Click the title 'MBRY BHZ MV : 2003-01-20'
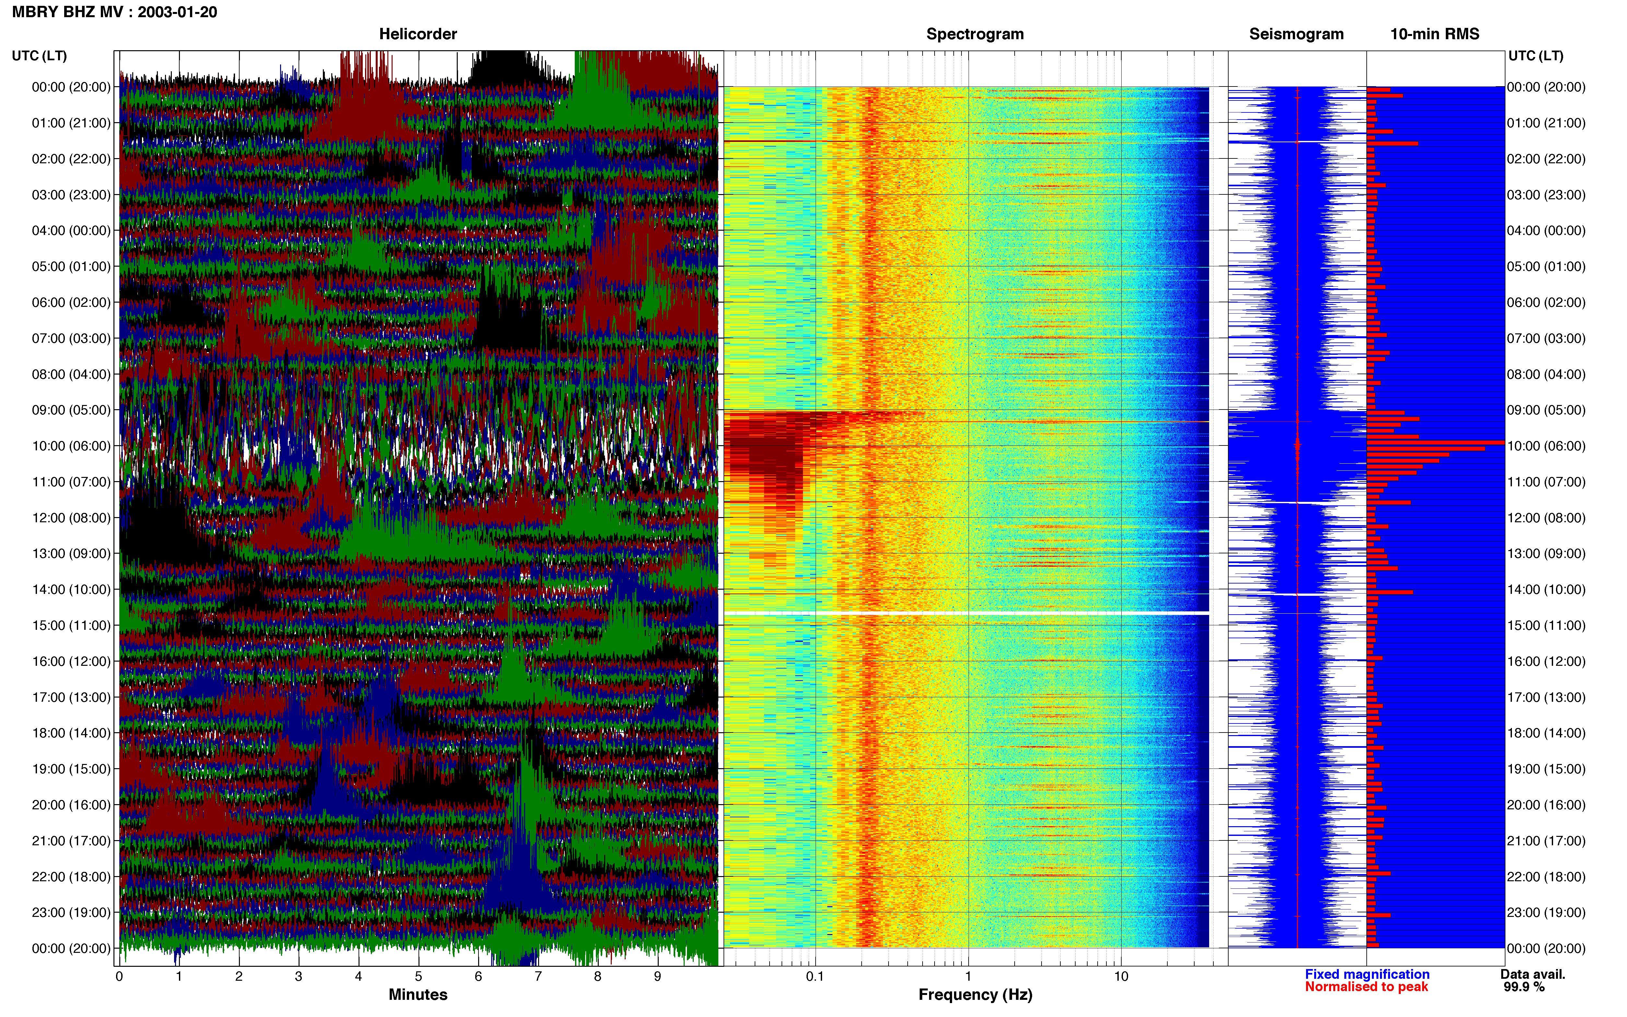The height and width of the screenshot is (1017, 1627). [x=114, y=12]
